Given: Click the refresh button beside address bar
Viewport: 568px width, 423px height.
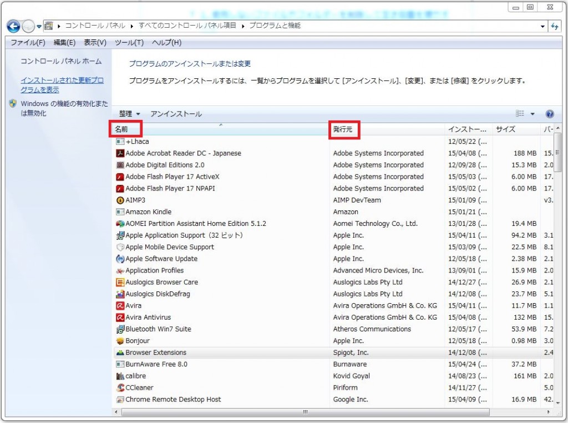Looking at the screenshot, I should pyautogui.click(x=555, y=26).
